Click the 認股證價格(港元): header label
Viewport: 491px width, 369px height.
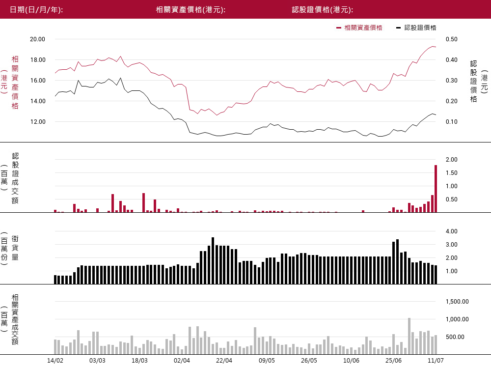[323, 10]
